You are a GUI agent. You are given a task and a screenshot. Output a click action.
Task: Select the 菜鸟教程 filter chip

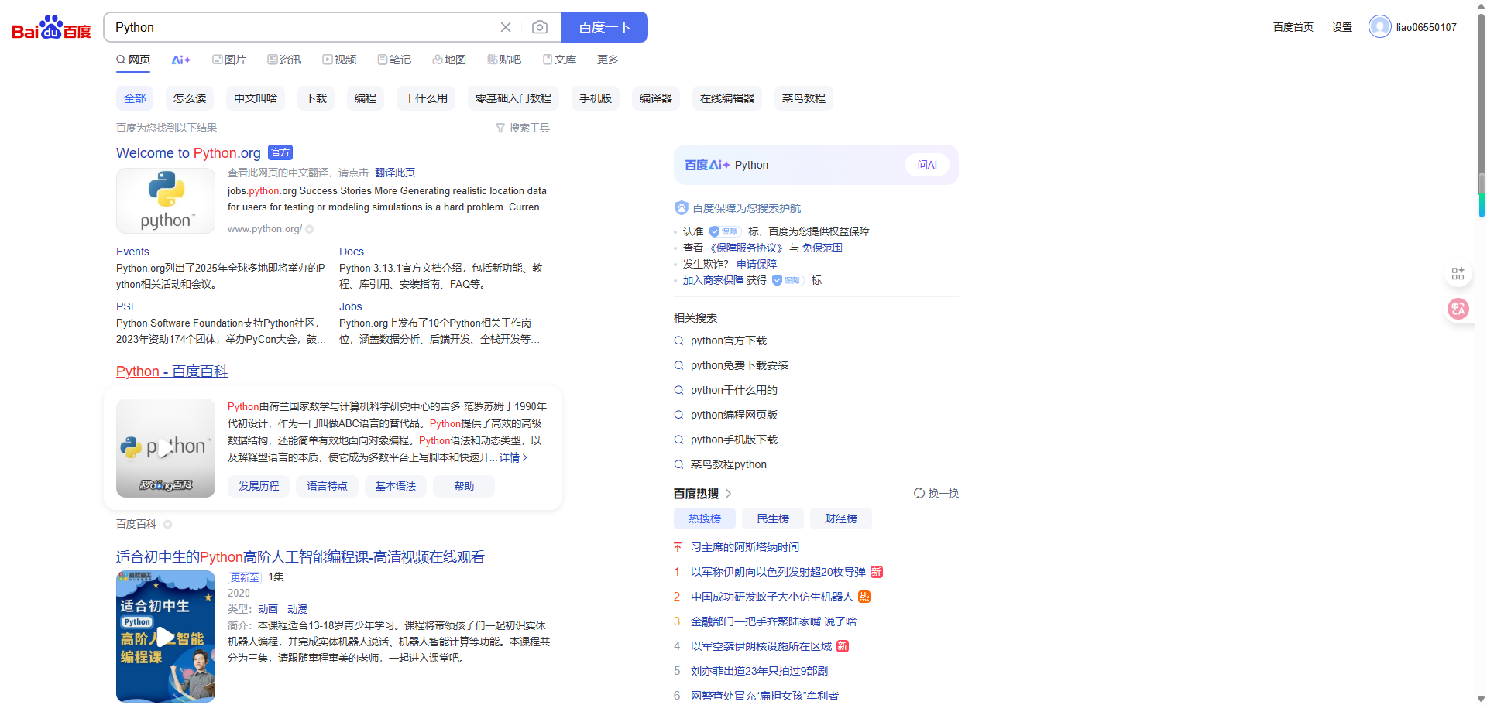pyautogui.click(x=804, y=98)
